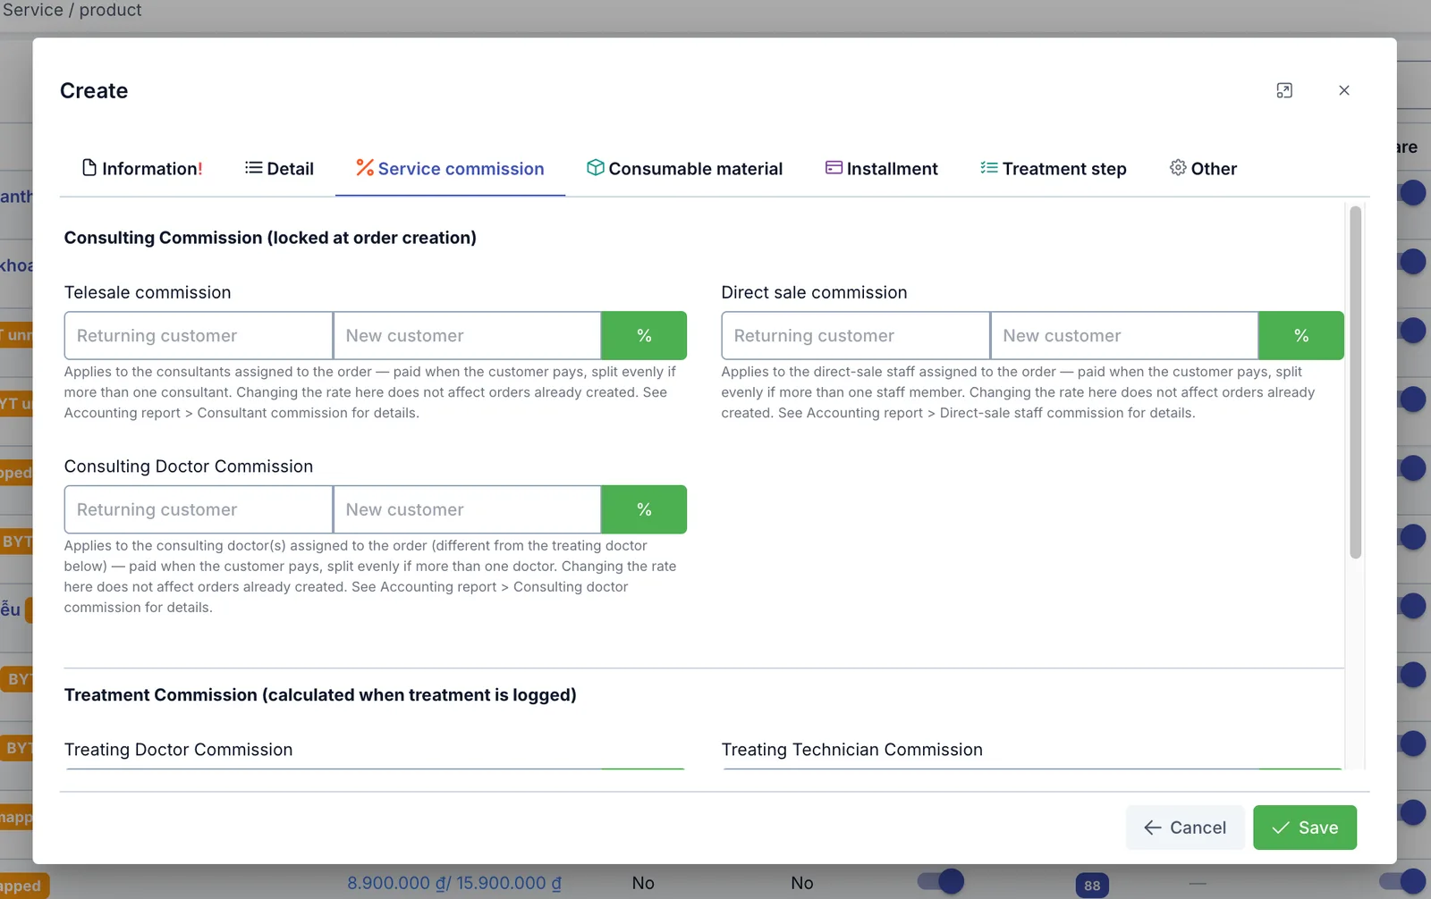Click Consulting Doctor Returning customer field
Viewport: 1431px width, 899px height.
click(199, 509)
